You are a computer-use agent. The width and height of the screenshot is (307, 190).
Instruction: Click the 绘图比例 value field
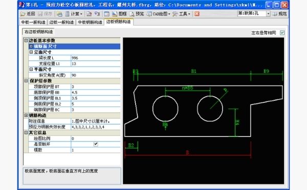tap(96, 138)
